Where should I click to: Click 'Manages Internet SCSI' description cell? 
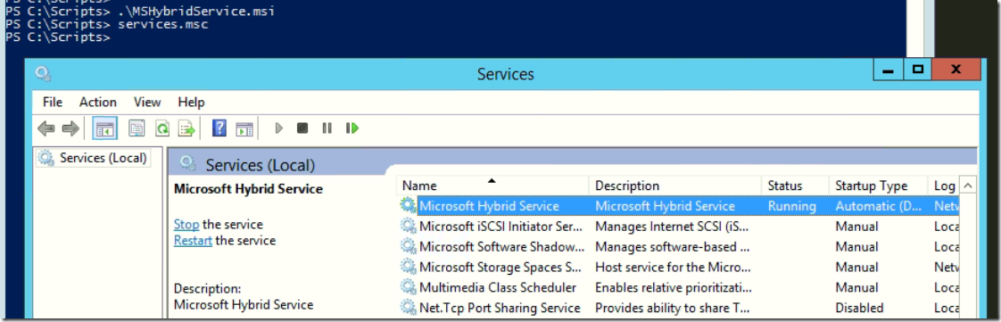coord(672,227)
